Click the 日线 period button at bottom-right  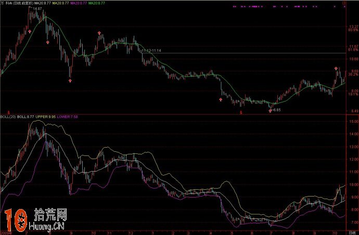[x=352, y=233]
